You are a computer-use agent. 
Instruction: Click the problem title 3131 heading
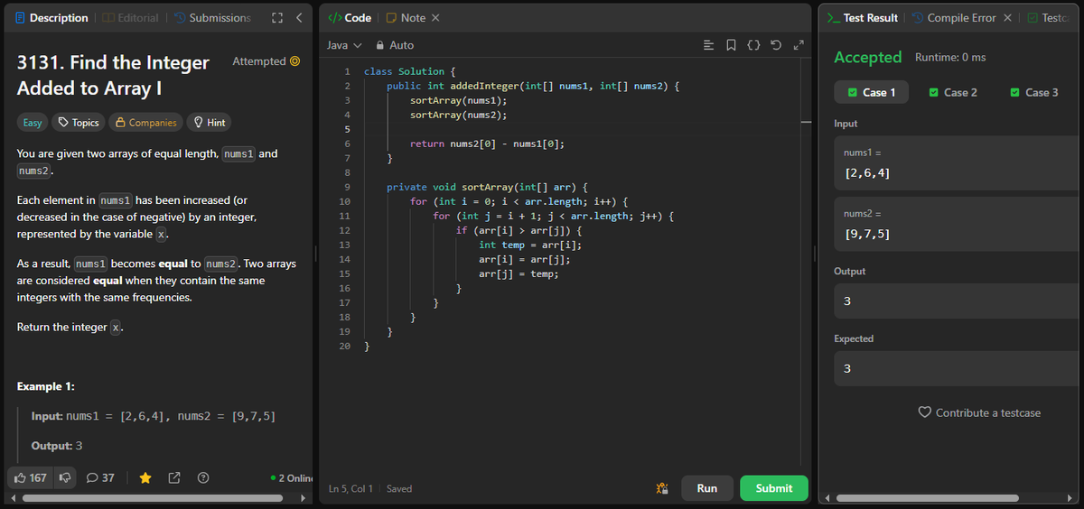coord(113,76)
